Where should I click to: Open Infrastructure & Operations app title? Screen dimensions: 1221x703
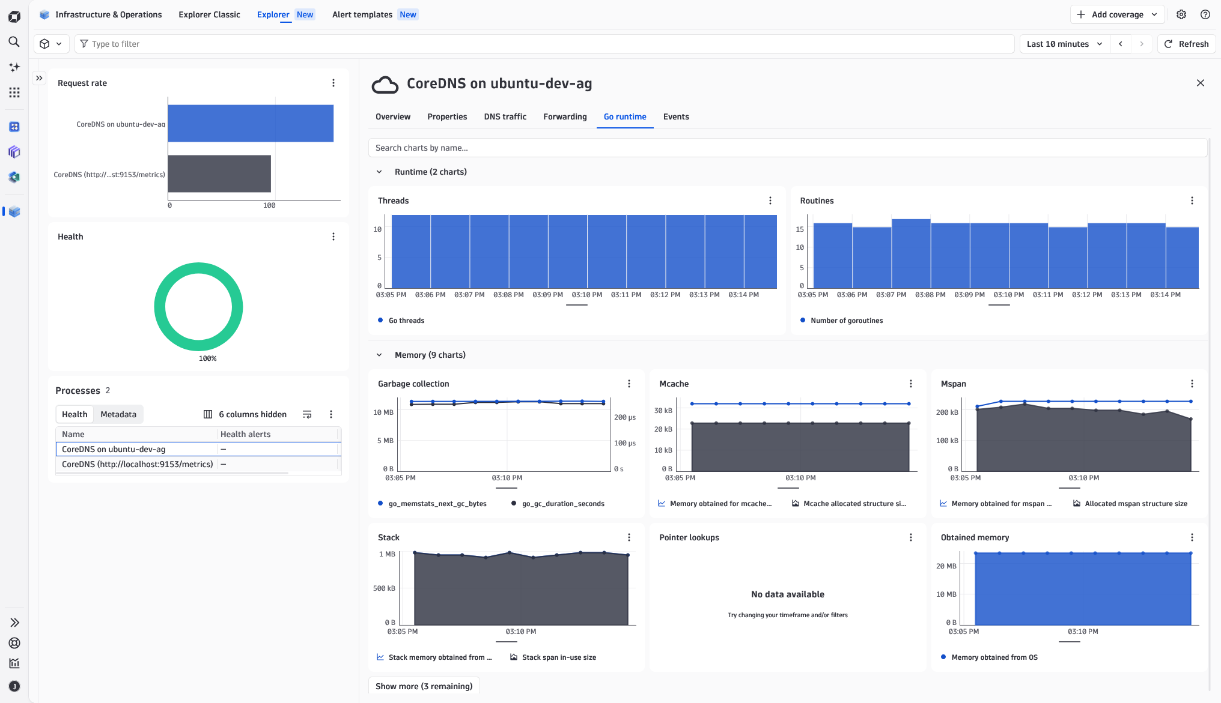click(x=109, y=14)
